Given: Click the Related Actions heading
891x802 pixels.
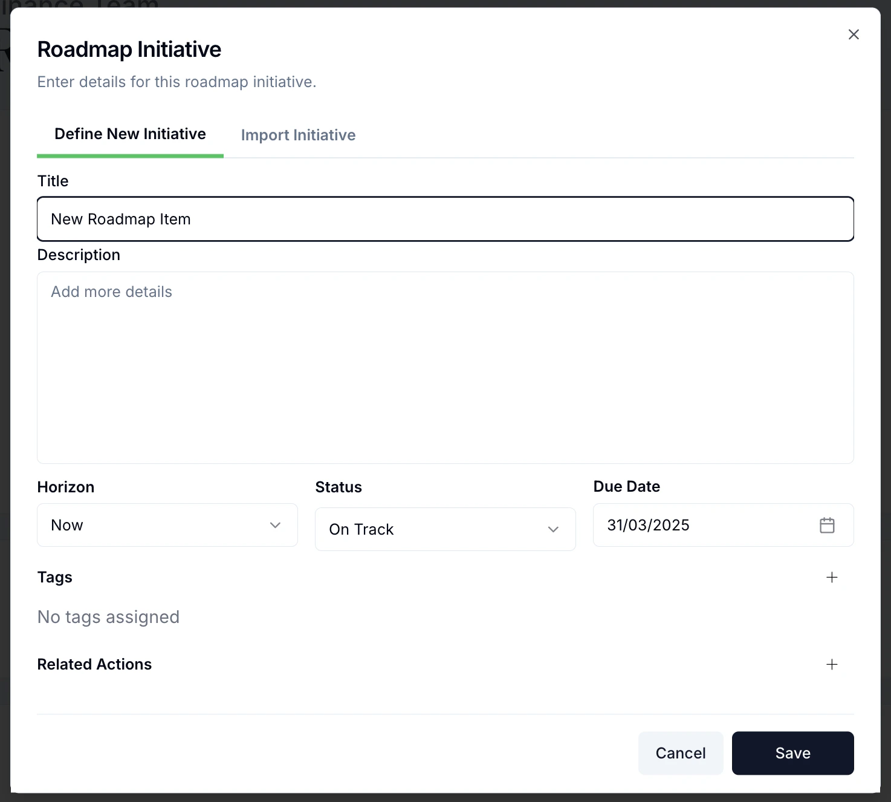Looking at the screenshot, I should tap(94, 664).
